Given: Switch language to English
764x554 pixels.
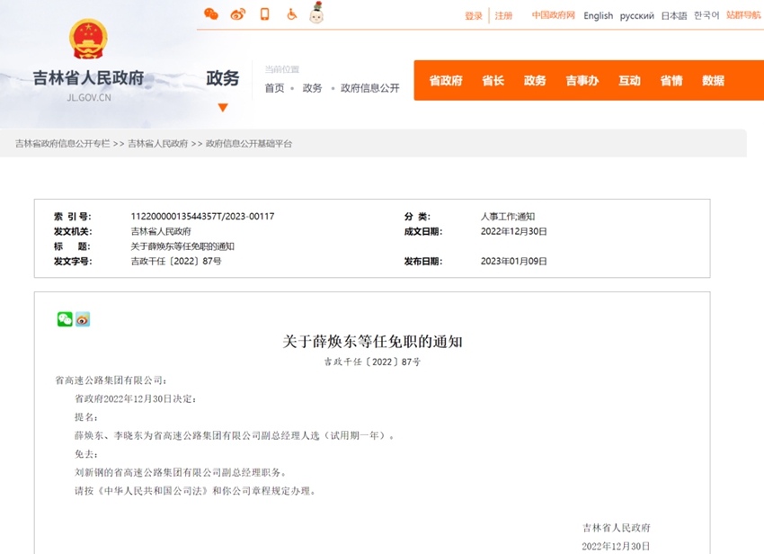Looking at the screenshot, I should point(598,16).
